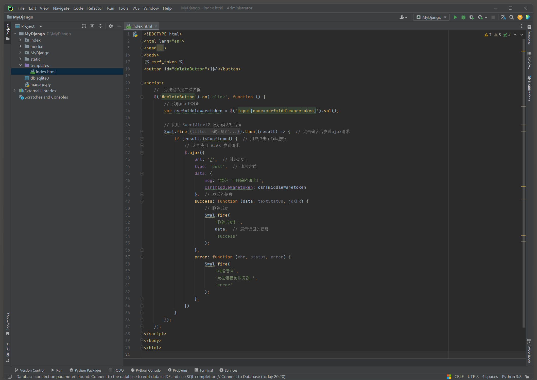The image size is (537, 380).
Task: Expand the MyDjango subfolder
Action: pyautogui.click(x=20, y=53)
